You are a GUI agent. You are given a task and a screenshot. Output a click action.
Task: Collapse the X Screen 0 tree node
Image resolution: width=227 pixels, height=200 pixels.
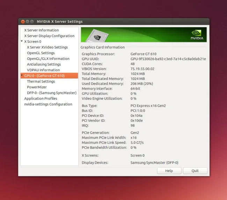point(22,42)
